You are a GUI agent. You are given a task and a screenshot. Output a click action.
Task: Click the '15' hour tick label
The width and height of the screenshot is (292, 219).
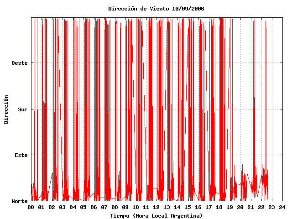pos(188,207)
